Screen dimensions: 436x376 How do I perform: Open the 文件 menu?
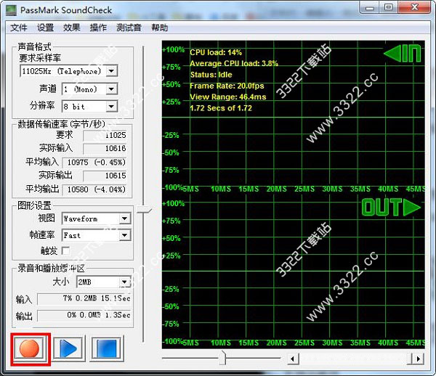(x=19, y=28)
